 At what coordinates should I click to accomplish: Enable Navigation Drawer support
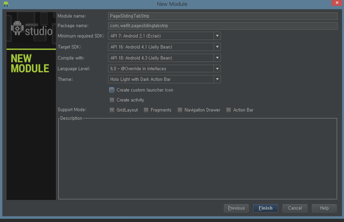[180, 110]
